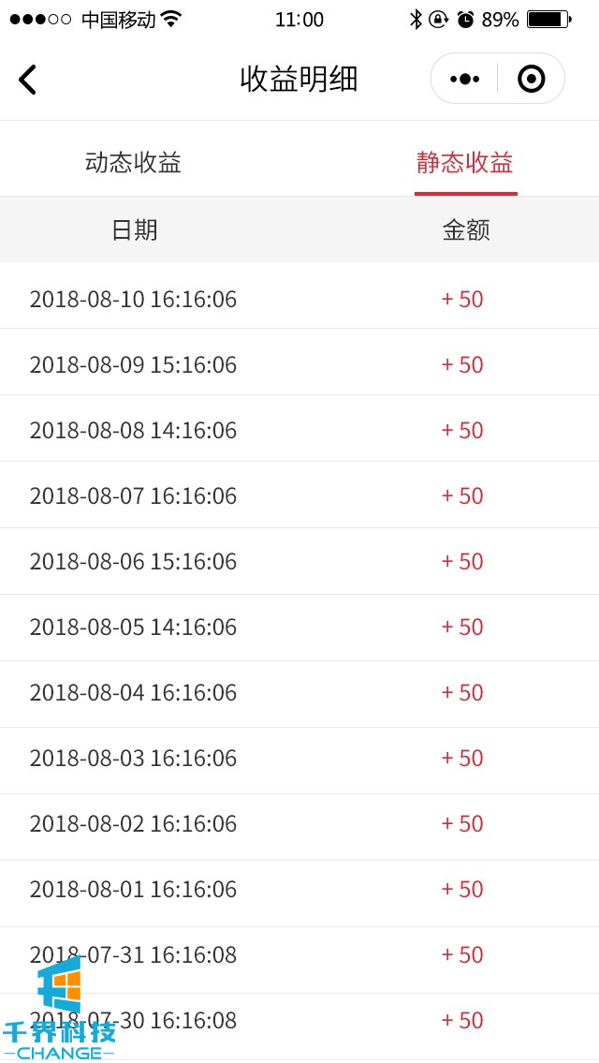
Task: Tap the Wi-Fi status icon
Action: point(171,19)
